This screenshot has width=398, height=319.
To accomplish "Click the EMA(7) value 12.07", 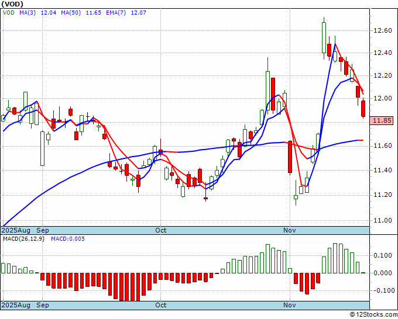I will coord(139,12).
